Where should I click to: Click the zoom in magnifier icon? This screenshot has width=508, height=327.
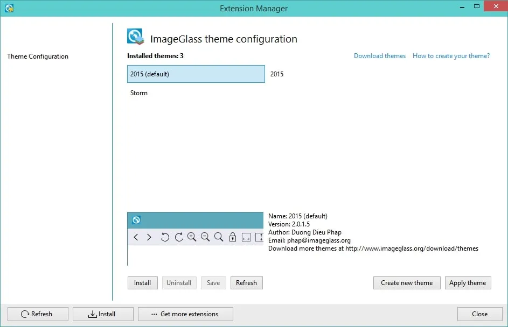[x=192, y=237]
